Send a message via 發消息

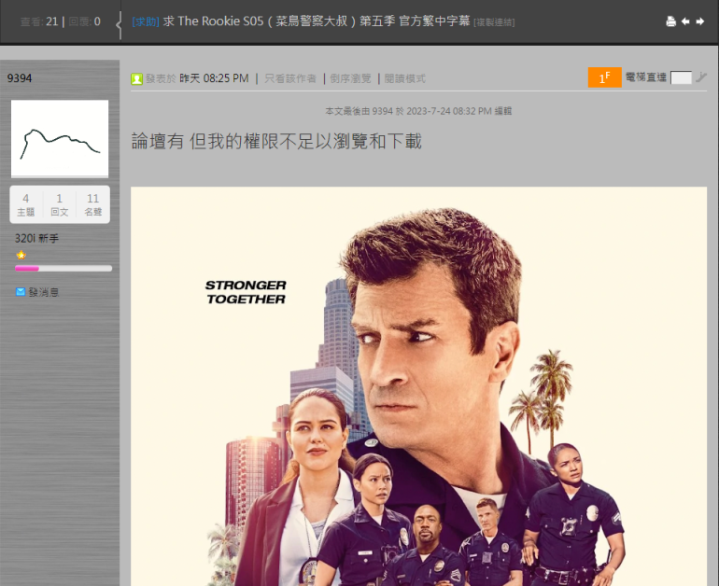click(44, 292)
